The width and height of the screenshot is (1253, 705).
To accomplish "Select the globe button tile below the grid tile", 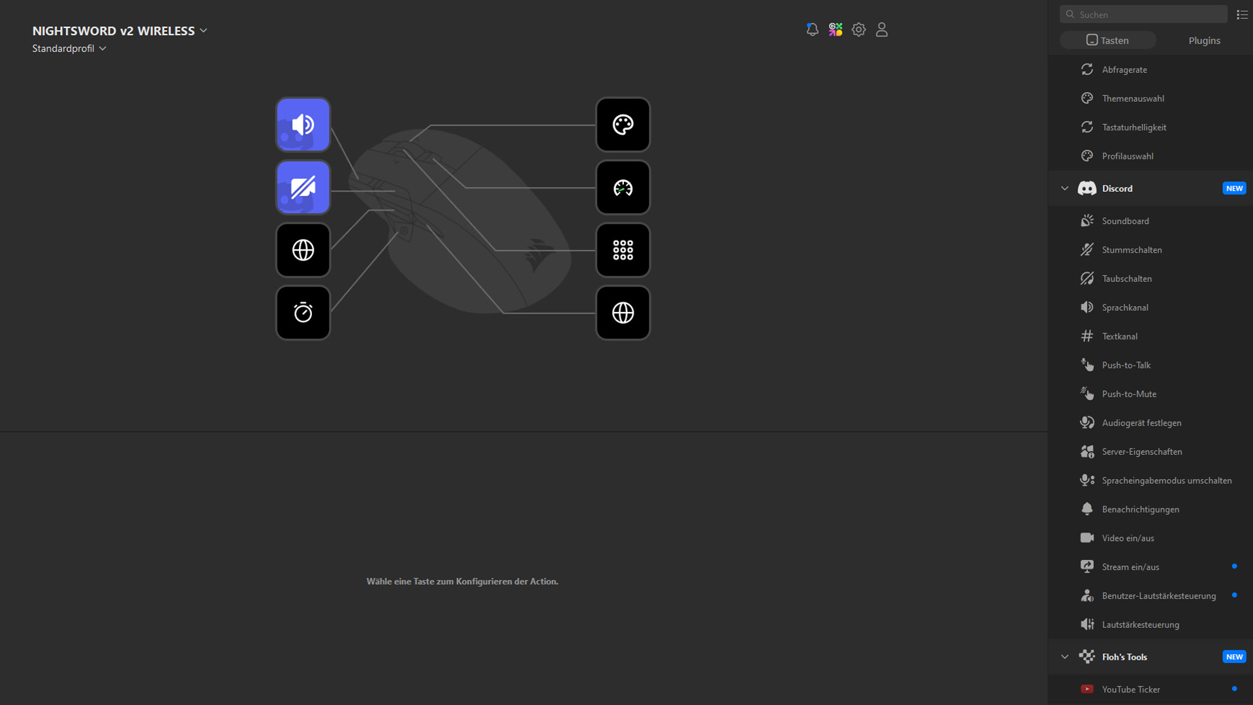I will coord(623,313).
